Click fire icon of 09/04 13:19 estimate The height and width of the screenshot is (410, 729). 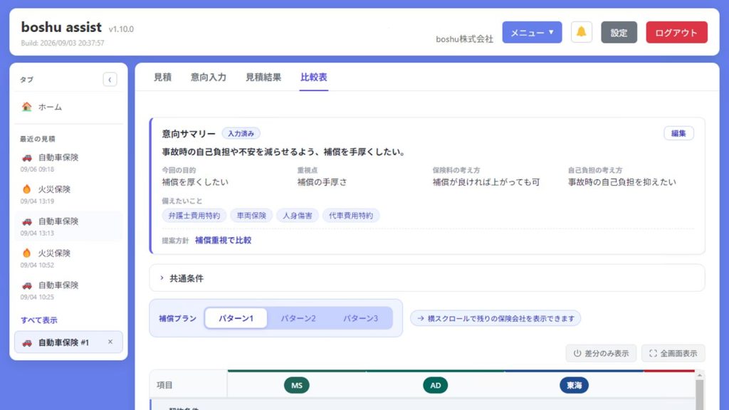pos(27,189)
